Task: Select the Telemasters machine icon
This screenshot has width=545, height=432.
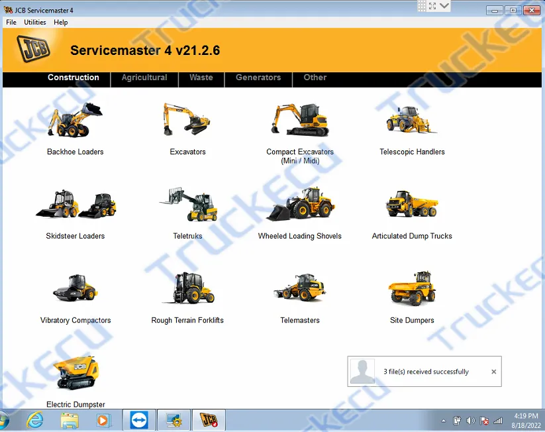Action: coord(299,287)
